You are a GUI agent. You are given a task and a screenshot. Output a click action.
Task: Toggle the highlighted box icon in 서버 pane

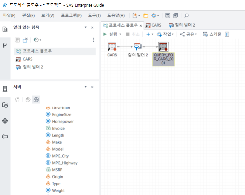point(36,99)
